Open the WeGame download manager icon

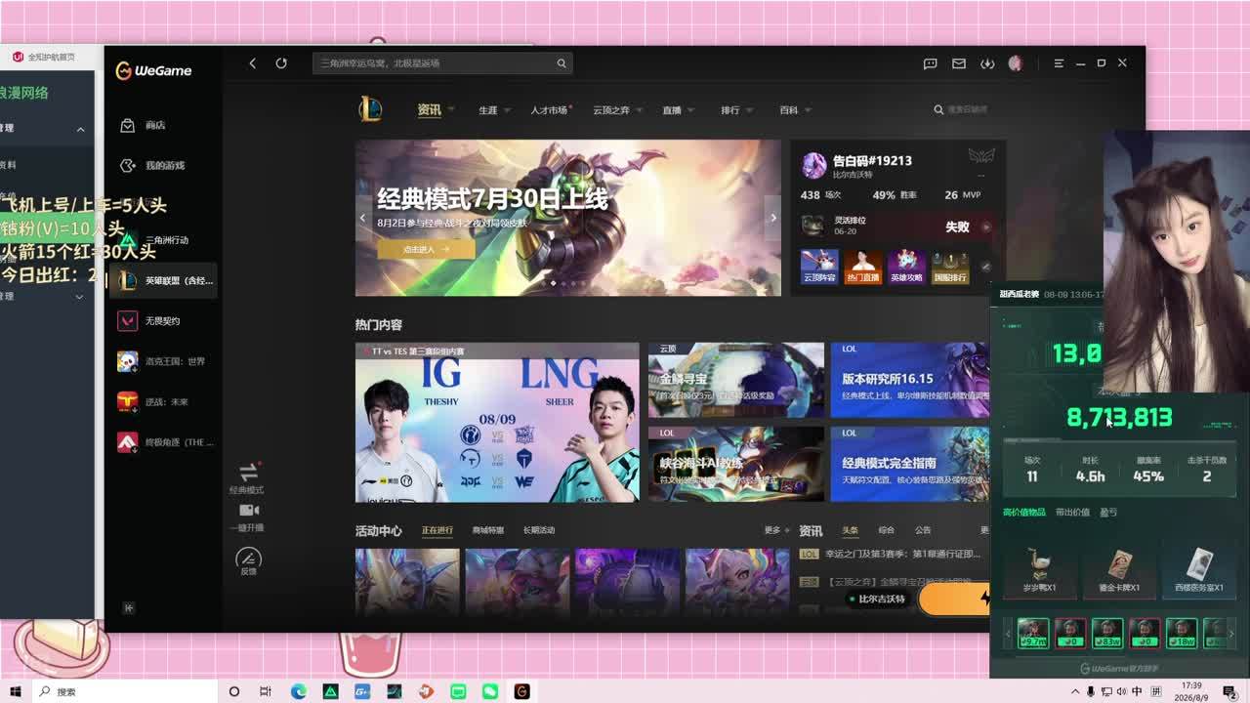(x=987, y=63)
